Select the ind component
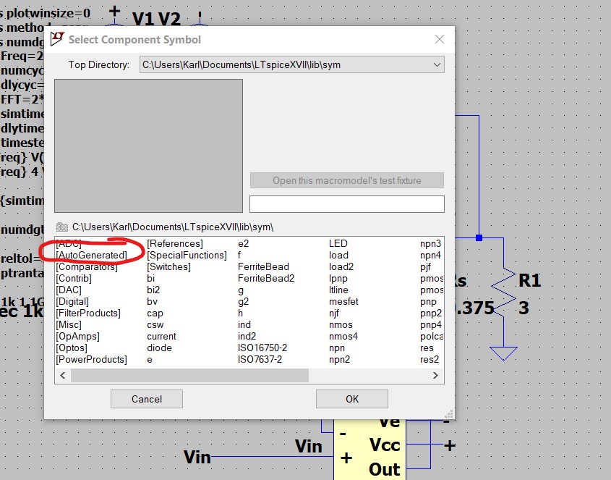The image size is (611, 480). click(x=244, y=324)
